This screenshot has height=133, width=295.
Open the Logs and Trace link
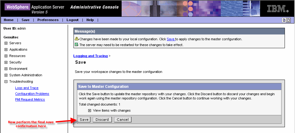tap(27, 88)
